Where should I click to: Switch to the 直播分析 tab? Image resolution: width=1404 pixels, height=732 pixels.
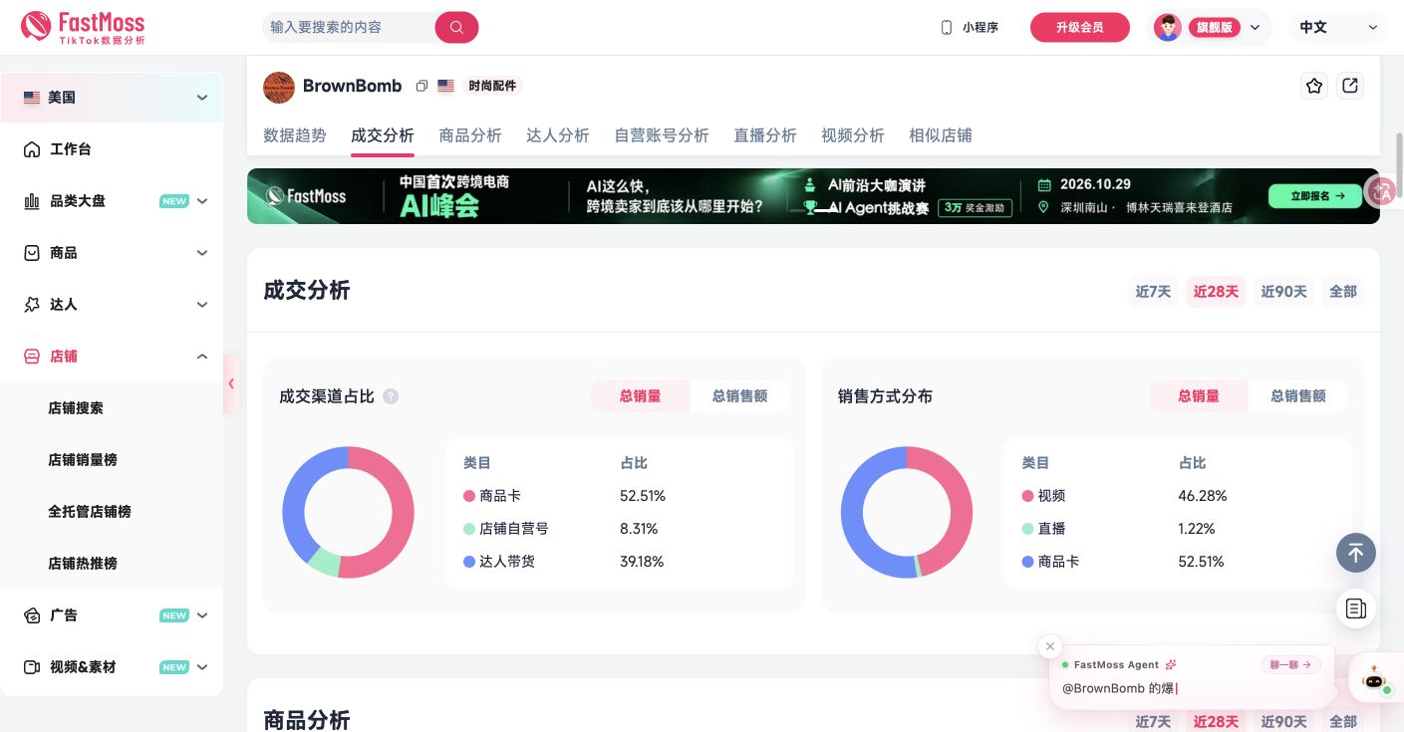click(x=765, y=135)
